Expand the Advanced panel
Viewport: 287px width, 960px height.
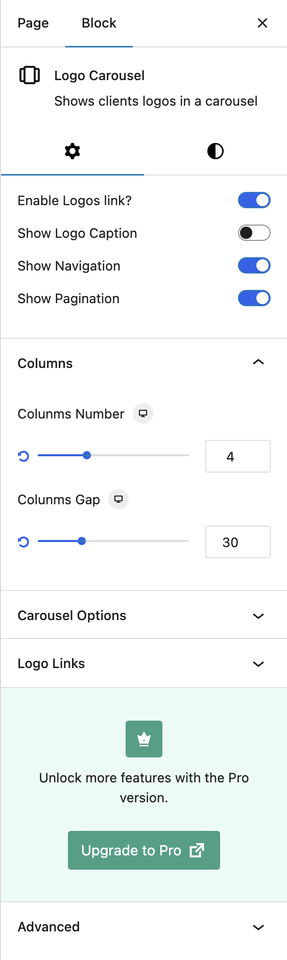click(144, 927)
